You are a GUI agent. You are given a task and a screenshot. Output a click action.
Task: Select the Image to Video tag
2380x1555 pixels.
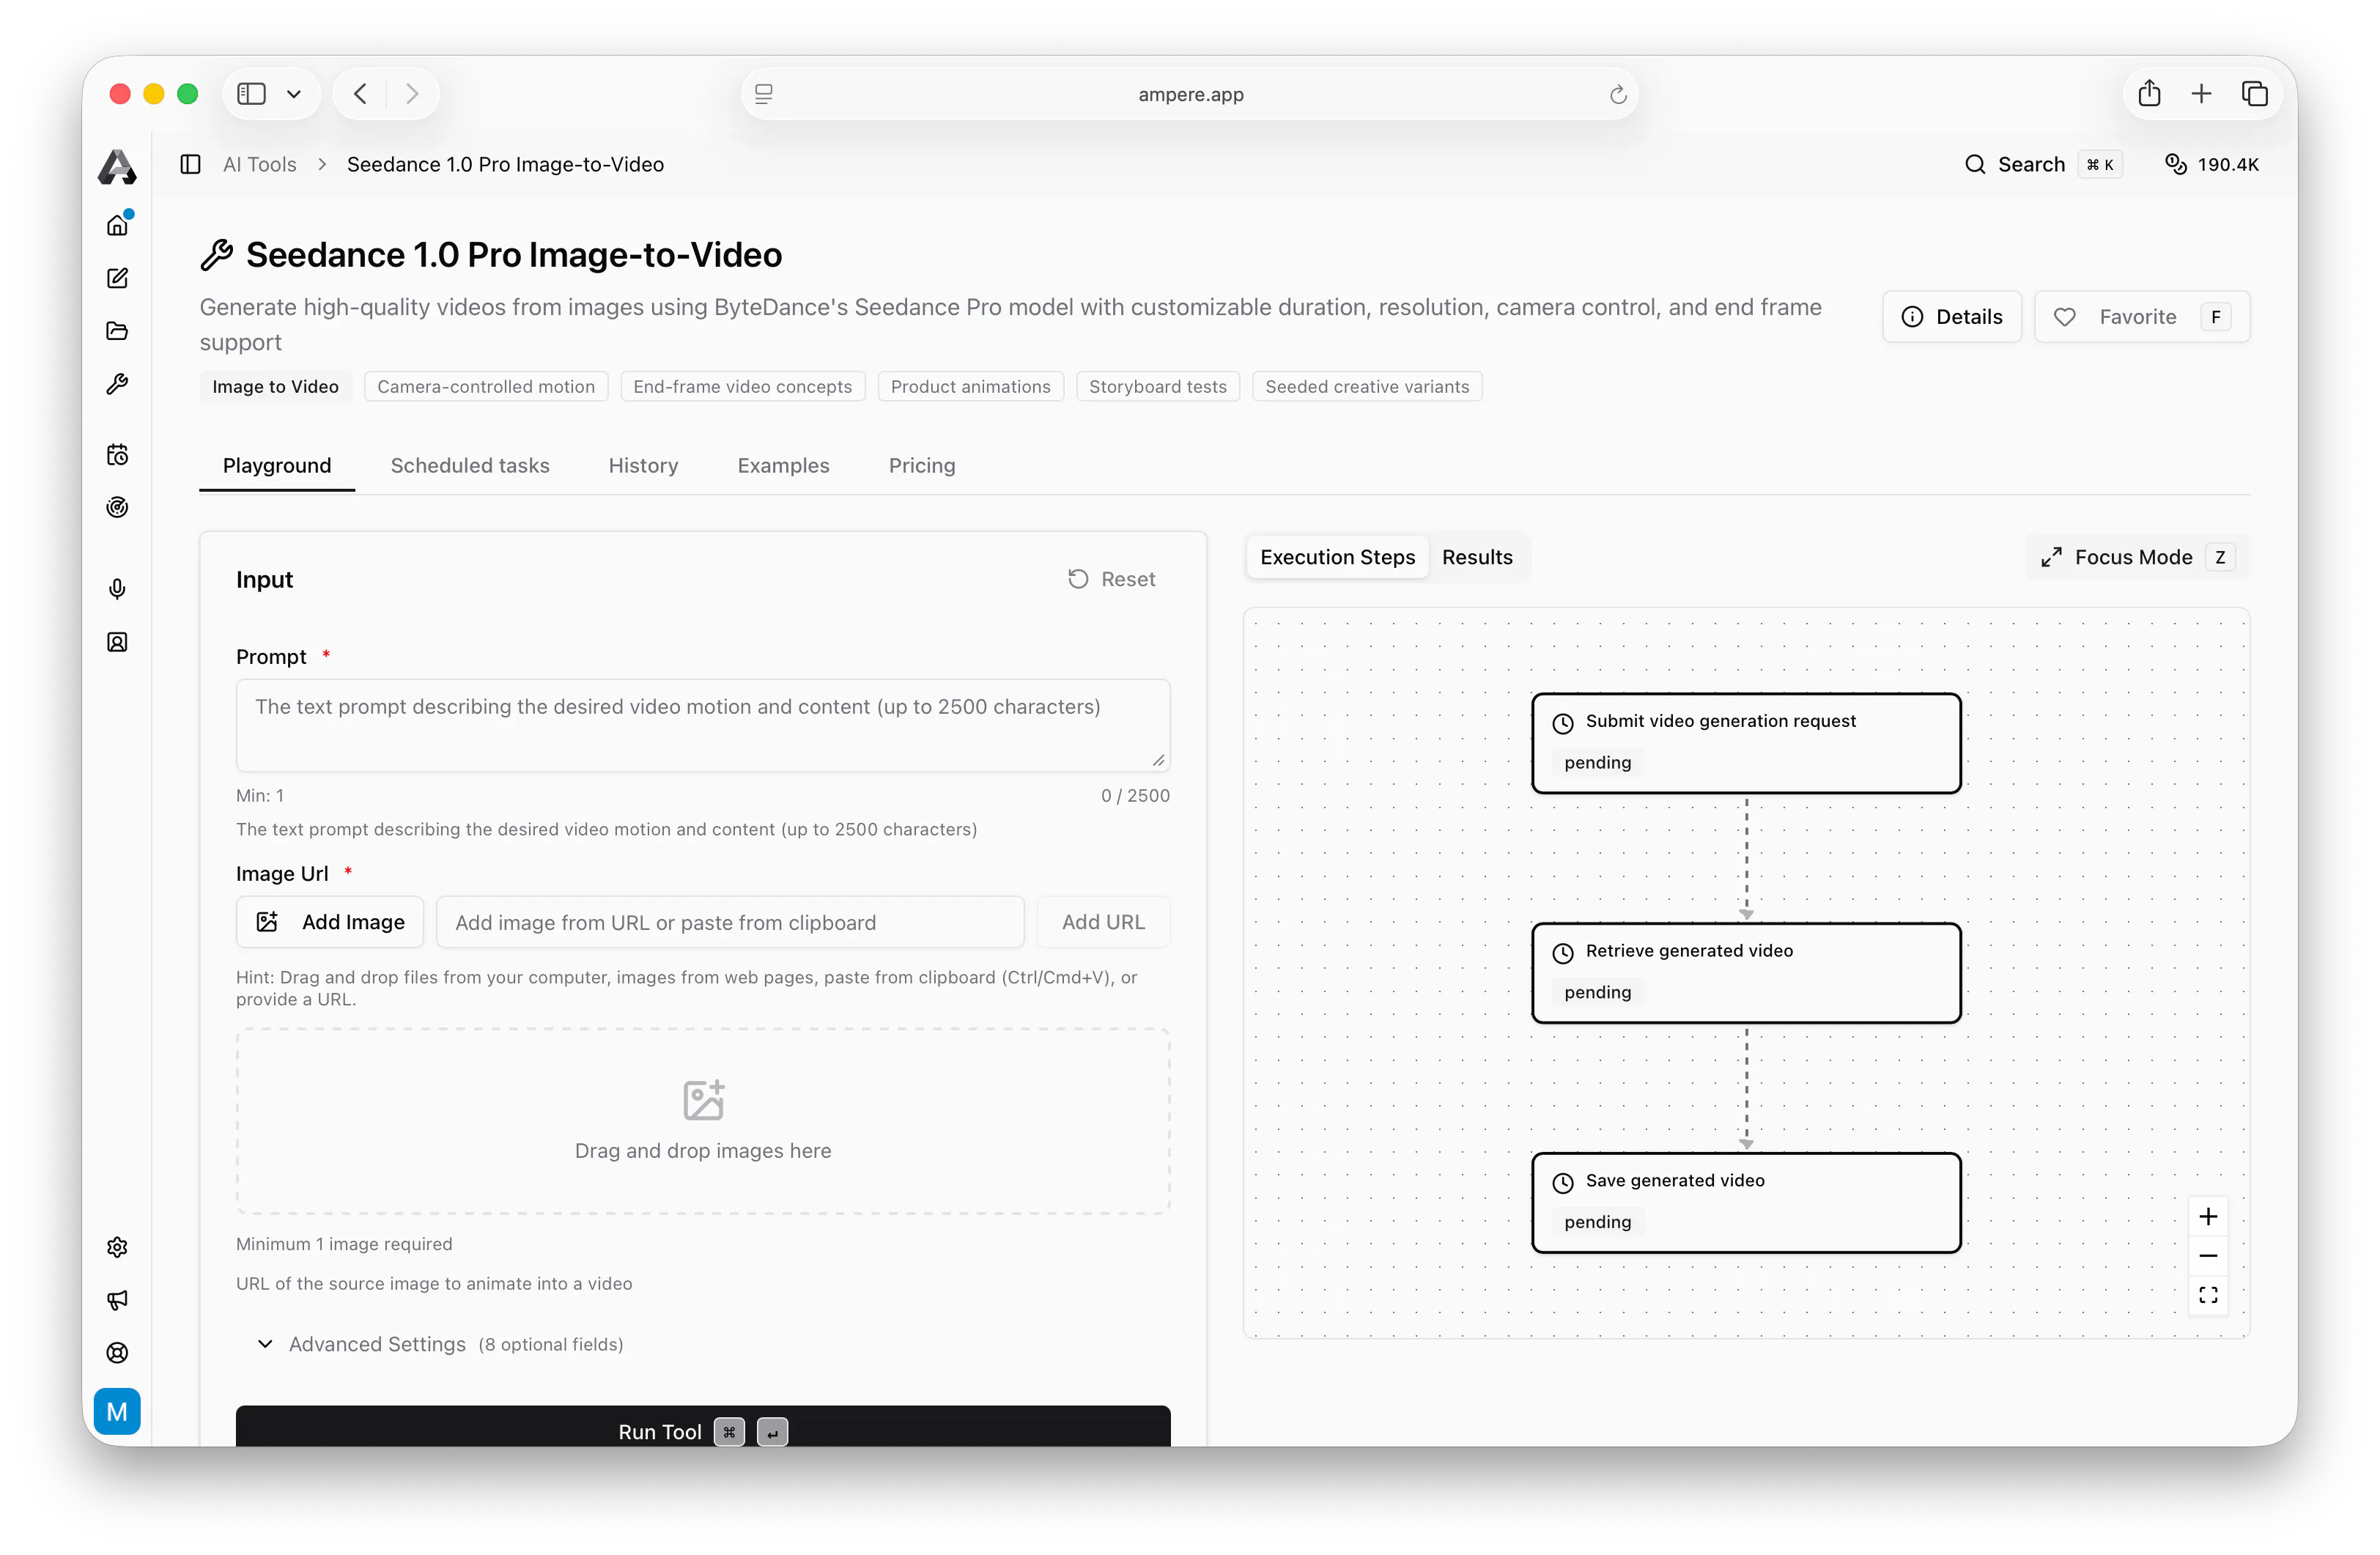pyautogui.click(x=275, y=387)
